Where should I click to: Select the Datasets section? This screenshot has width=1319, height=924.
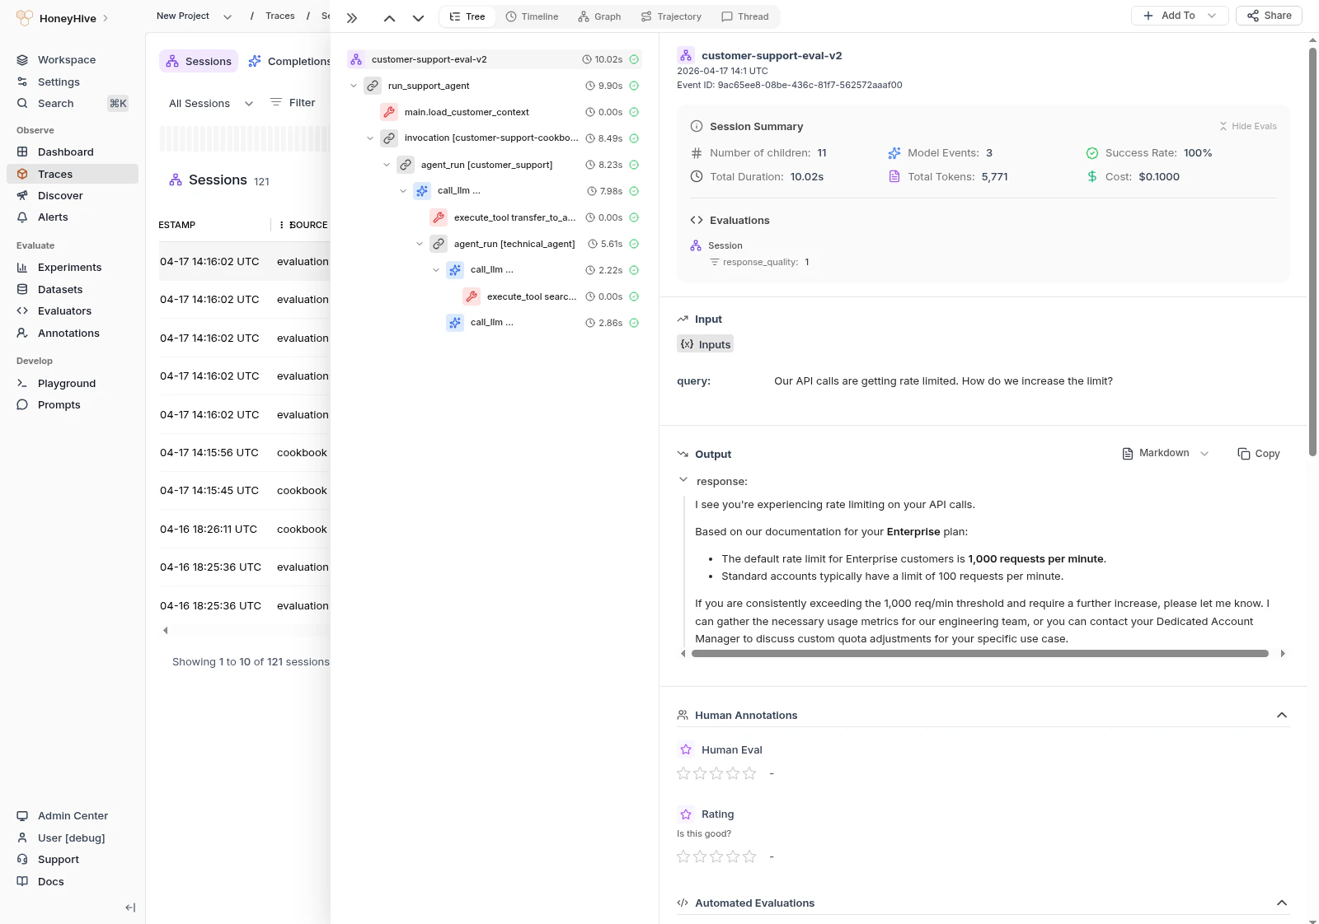59,289
